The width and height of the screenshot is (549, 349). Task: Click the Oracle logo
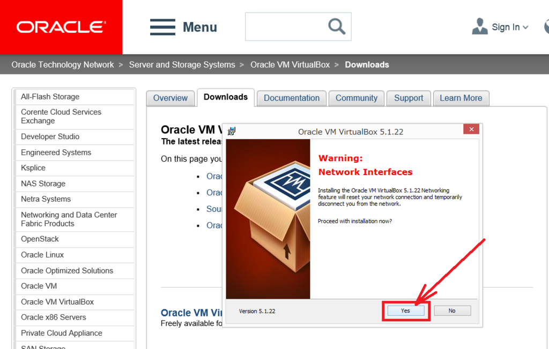pos(61,27)
